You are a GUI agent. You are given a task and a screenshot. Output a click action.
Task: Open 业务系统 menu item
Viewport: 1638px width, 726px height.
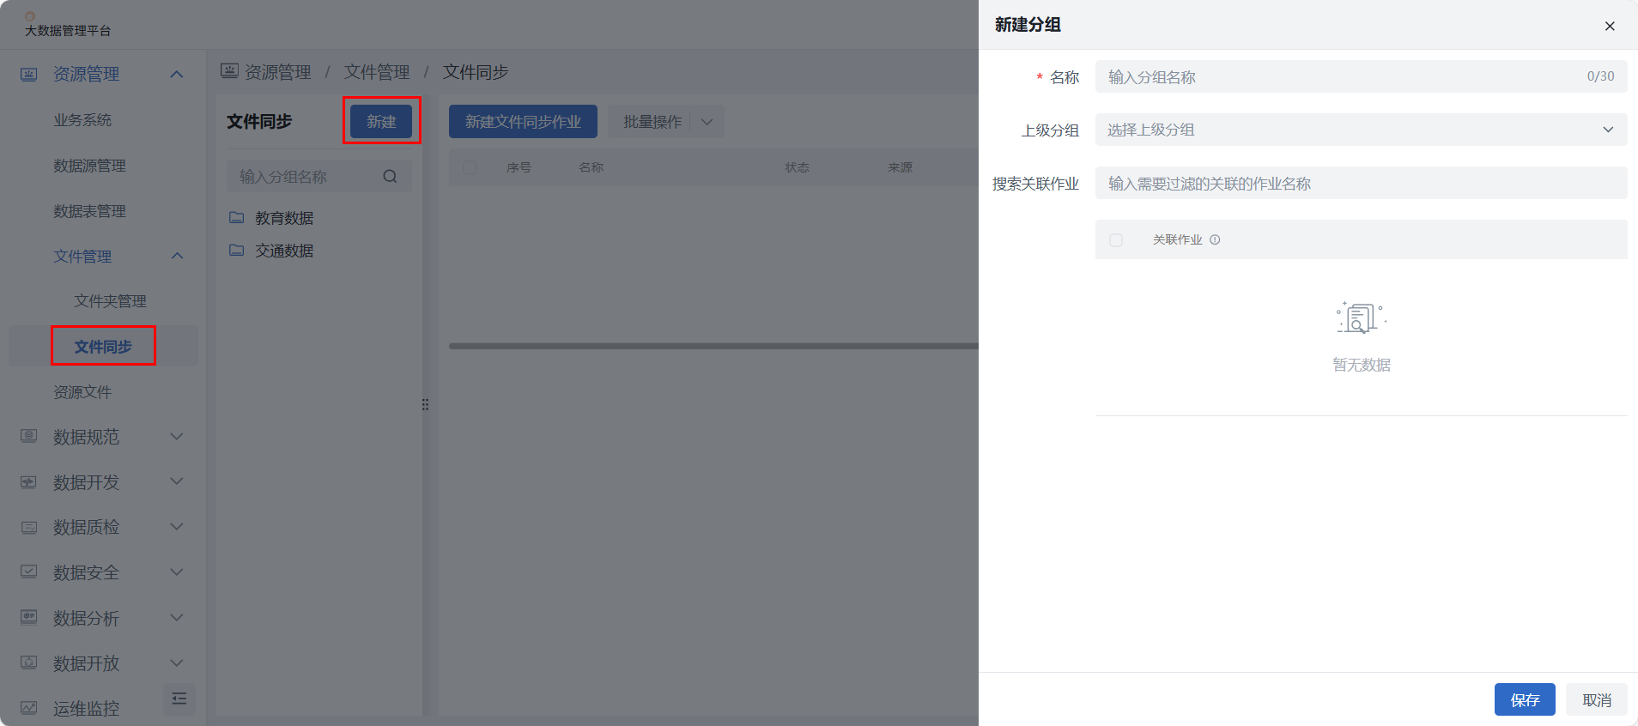[x=82, y=120]
